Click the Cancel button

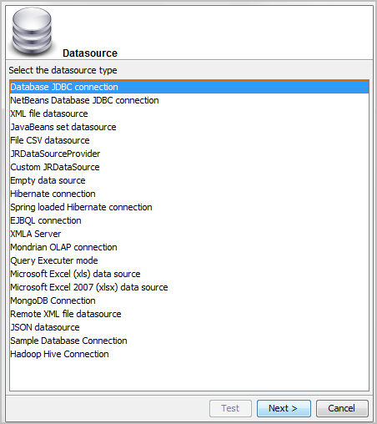[x=342, y=408]
